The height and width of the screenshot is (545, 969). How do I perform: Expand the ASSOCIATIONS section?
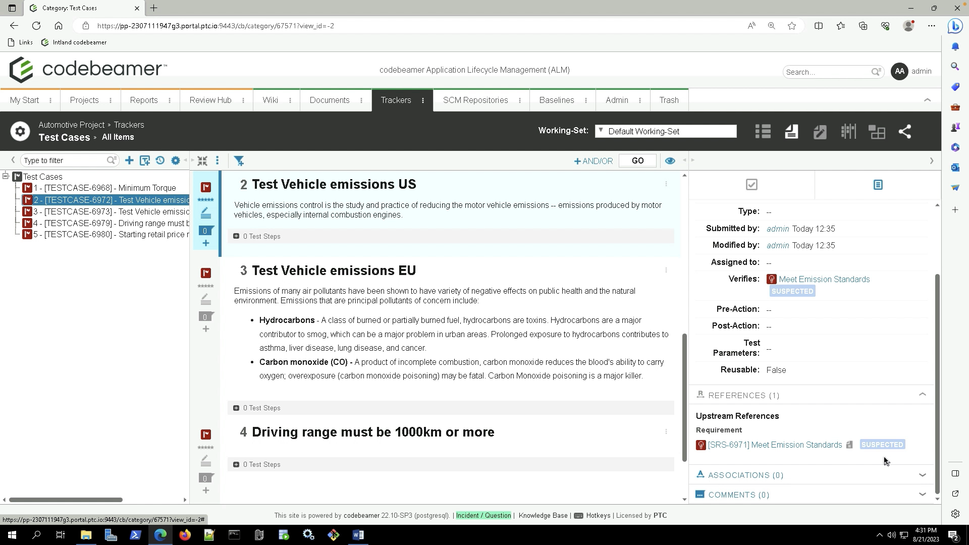[922, 475]
